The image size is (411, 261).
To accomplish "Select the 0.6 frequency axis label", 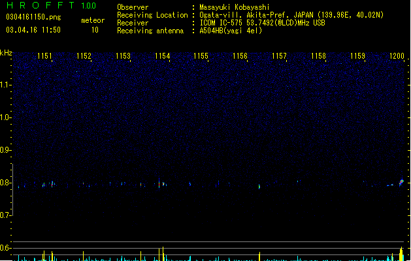I will tap(5, 248).
